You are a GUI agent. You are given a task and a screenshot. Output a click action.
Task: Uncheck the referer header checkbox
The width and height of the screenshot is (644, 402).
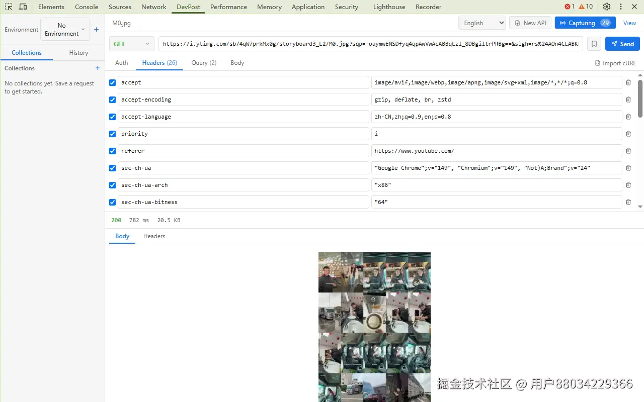pyautogui.click(x=113, y=151)
